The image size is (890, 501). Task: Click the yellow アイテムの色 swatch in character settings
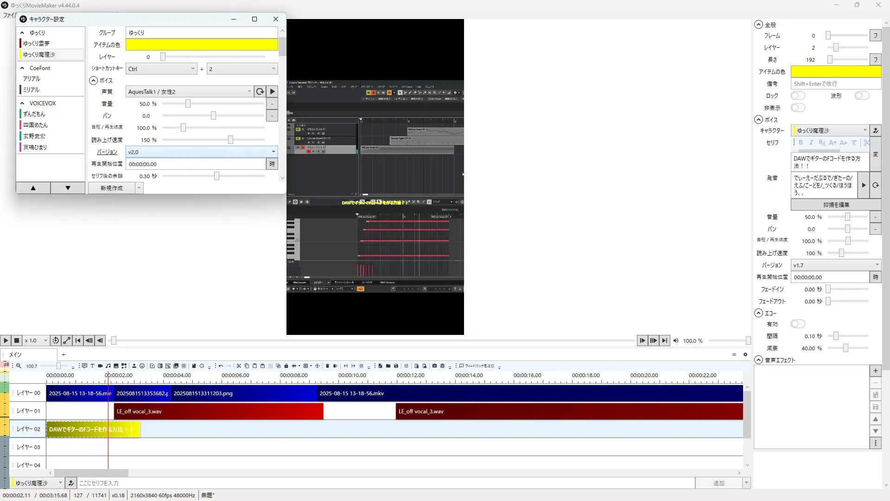[202, 45]
